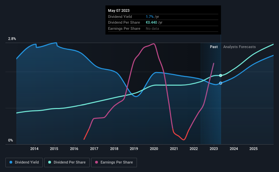This screenshot has height=172, width=279.
Task: Click the tooltip Dividend Yield row label
Action: click(120, 17)
